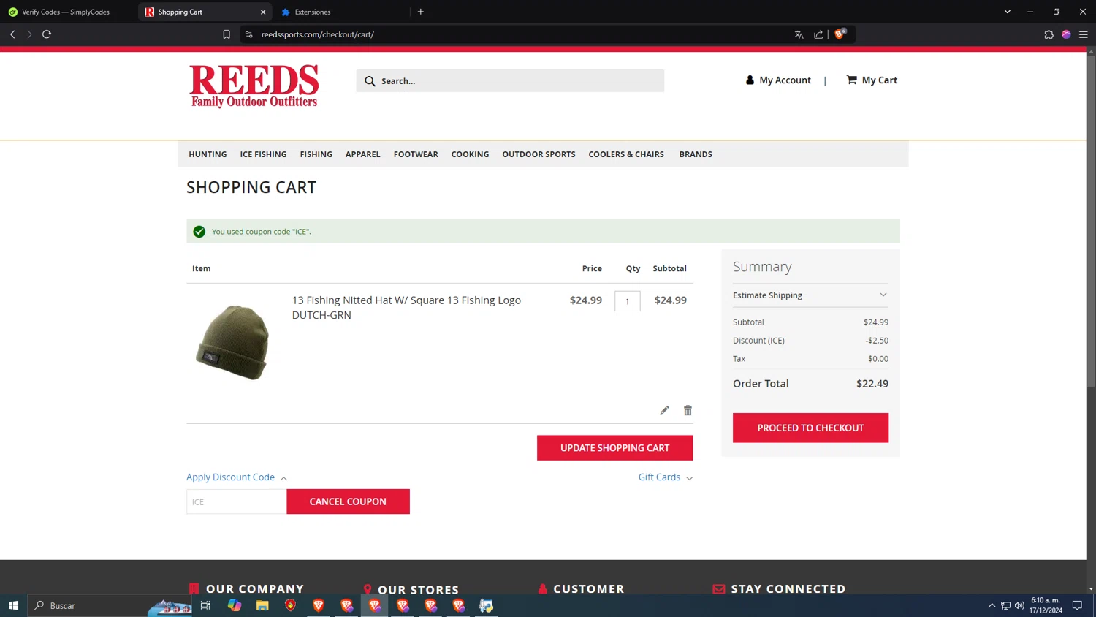Open the browser hamburger menu
The image size is (1096, 617).
pos(1084,34)
